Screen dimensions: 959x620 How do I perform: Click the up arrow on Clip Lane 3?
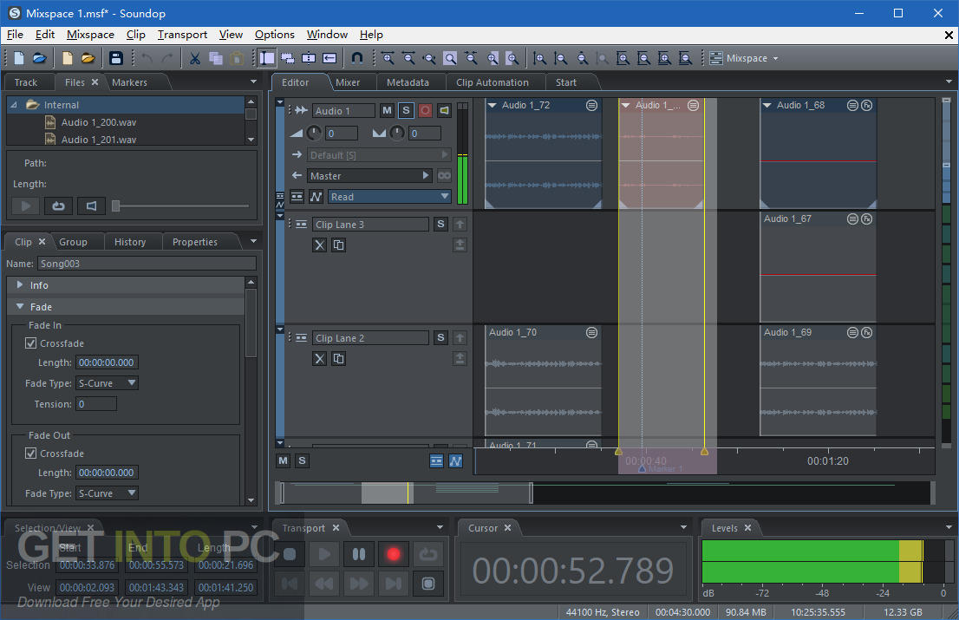coord(460,225)
